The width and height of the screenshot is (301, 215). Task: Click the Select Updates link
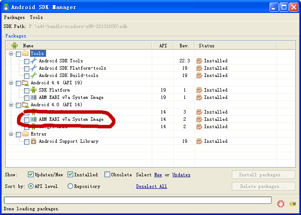click(181, 175)
